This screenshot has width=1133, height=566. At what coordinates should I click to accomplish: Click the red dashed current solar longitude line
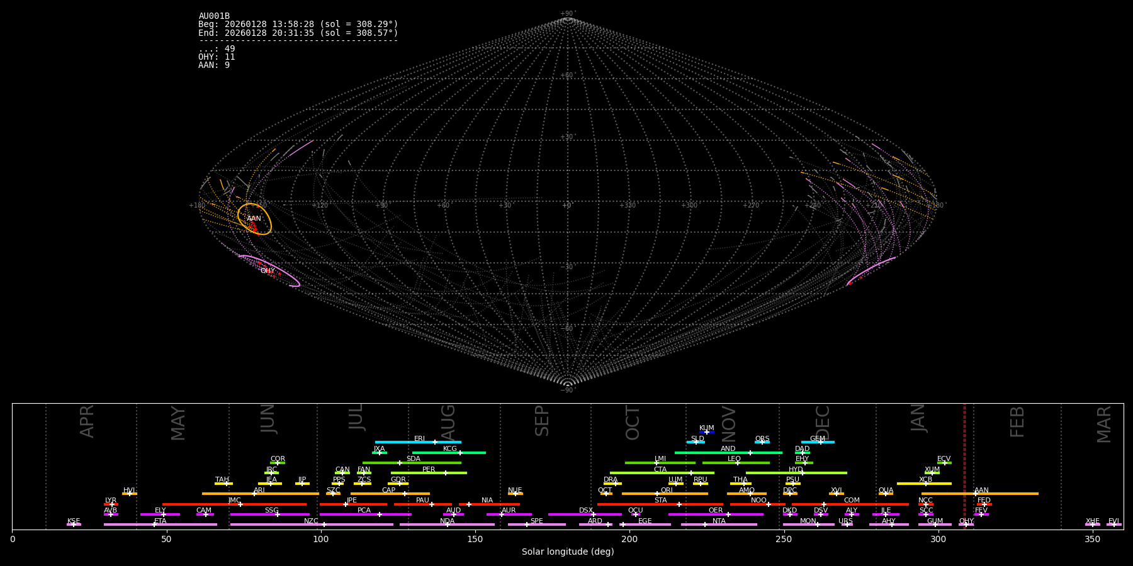pos(964,466)
